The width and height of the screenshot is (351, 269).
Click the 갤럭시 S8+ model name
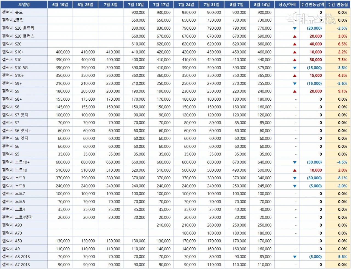coord(12,99)
